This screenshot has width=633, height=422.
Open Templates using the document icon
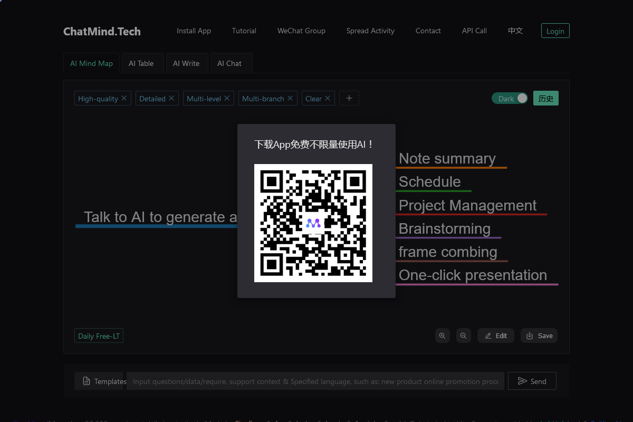coord(86,381)
